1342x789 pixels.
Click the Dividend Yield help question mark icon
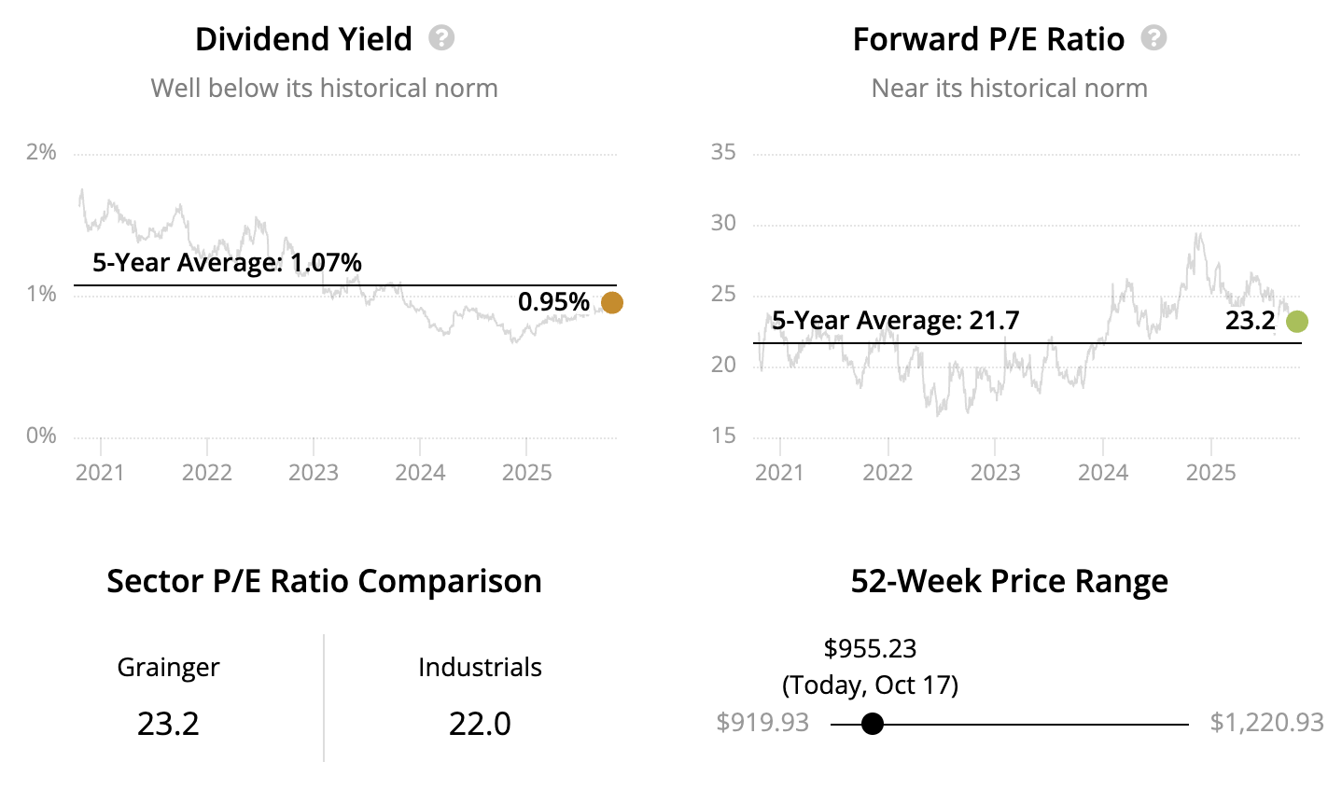tap(441, 38)
